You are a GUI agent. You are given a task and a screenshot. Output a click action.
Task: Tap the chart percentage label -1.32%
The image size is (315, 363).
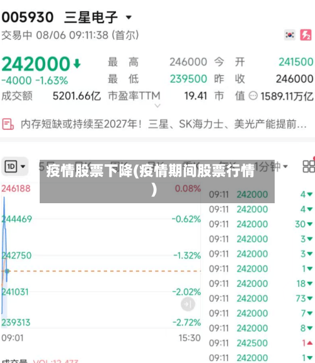click(x=187, y=255)
